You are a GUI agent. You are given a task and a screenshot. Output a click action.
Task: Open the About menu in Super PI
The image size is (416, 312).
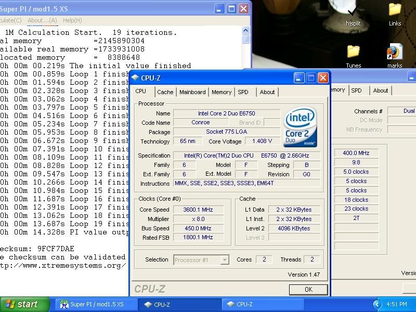coord(43,20)
